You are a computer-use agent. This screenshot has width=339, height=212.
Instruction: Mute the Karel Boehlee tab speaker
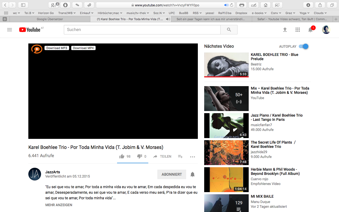coord(168,19)
